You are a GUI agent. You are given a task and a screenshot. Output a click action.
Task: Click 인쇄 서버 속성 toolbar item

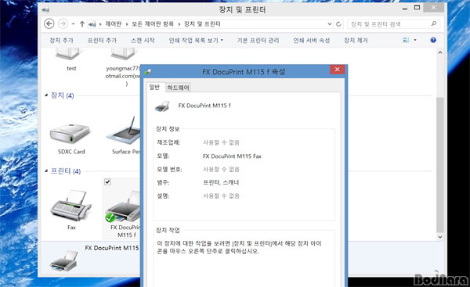[x=312, y=40]
